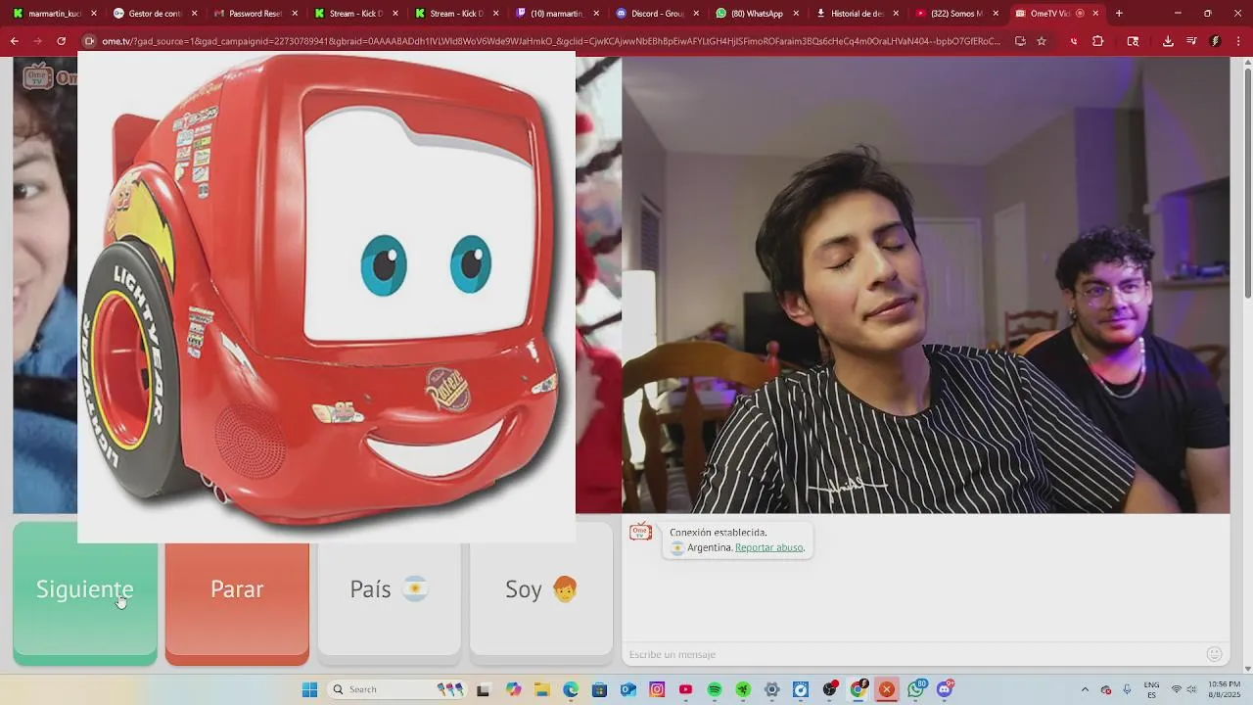Click the microphone tray icon

click(1127, 689)
